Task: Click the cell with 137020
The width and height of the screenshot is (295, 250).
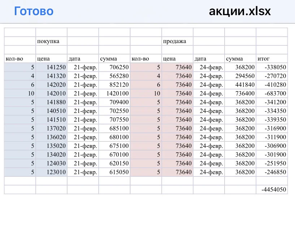Action: [x=51, y=128]
